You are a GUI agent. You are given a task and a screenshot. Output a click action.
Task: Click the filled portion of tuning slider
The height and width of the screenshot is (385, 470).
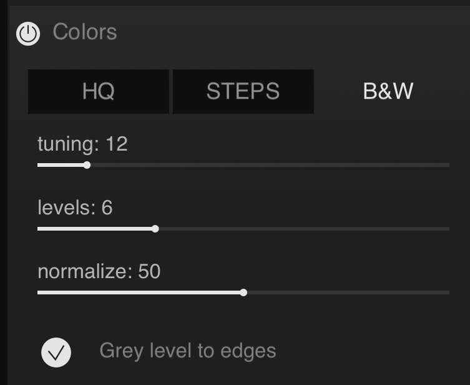click(x=61, y=165)
